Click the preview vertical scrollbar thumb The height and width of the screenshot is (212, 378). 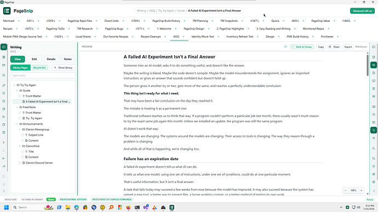368,66
